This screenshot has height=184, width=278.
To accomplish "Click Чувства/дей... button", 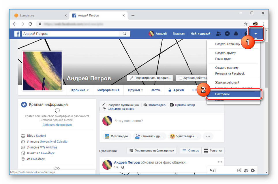I will tap(184, 136).
